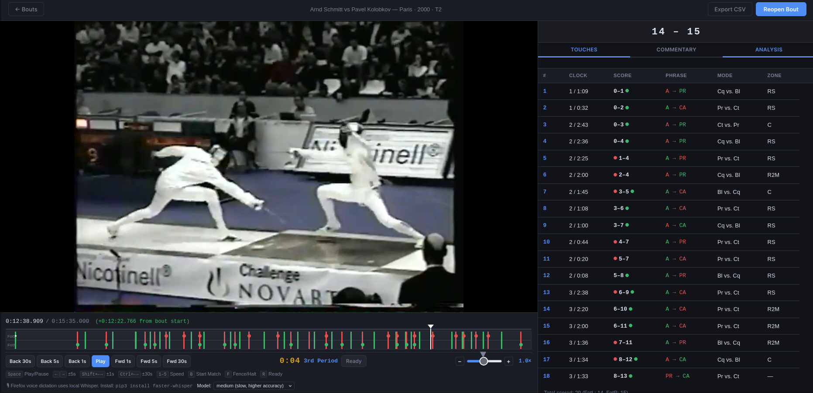The height and width of the screenshot is (393, 813).
Task: Open the TOUCHES tab
Action: coord(583,50)
